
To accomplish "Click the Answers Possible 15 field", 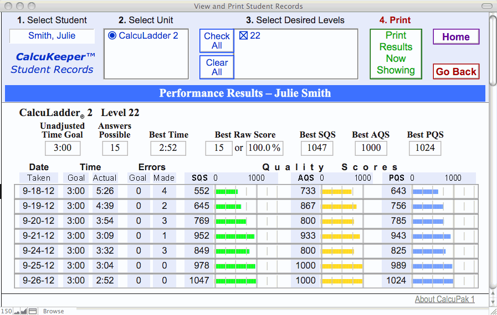I will click(115, 148).
